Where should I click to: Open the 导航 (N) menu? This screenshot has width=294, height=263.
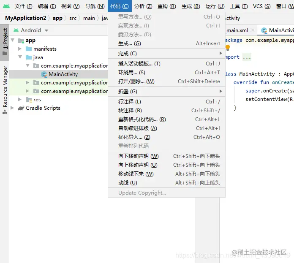95,6
